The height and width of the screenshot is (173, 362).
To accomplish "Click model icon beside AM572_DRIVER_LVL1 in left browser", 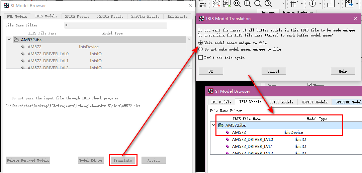I will 23,61.
